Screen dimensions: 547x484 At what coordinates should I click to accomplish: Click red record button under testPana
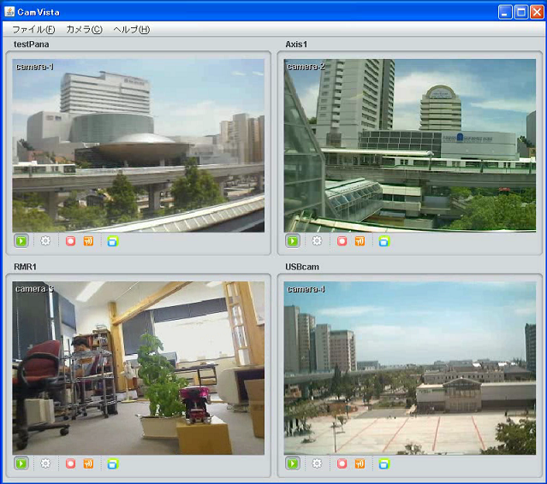[71, 241]
